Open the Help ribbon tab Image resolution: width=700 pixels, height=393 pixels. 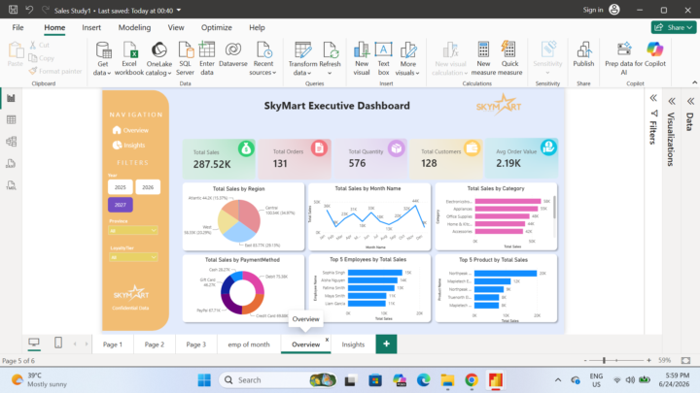[x=257, y=27]
